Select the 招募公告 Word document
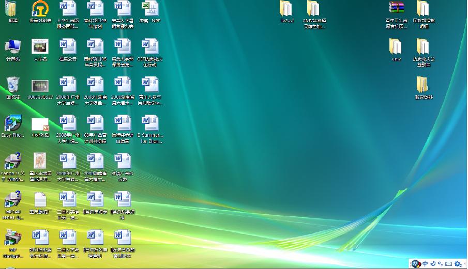 click(68, 47)
